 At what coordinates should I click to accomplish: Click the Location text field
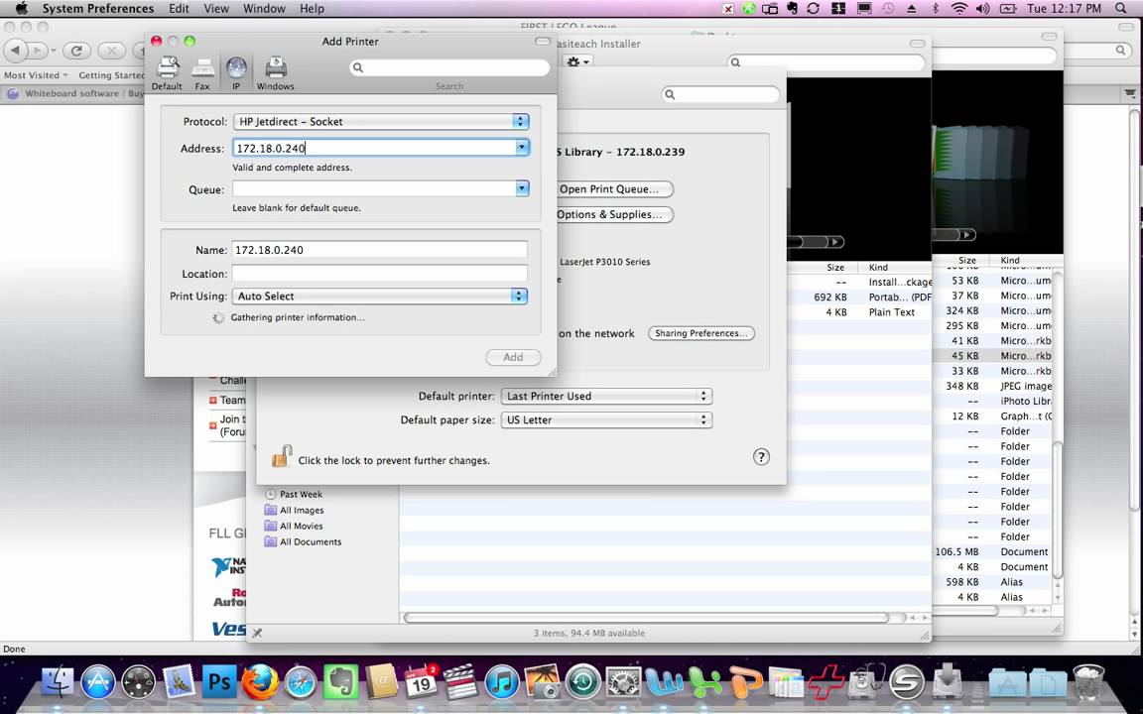379,274
